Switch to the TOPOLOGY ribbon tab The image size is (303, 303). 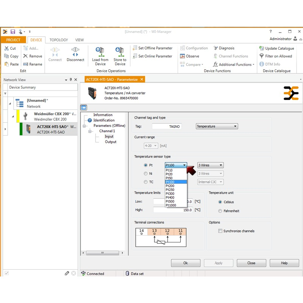pos(59,40)
